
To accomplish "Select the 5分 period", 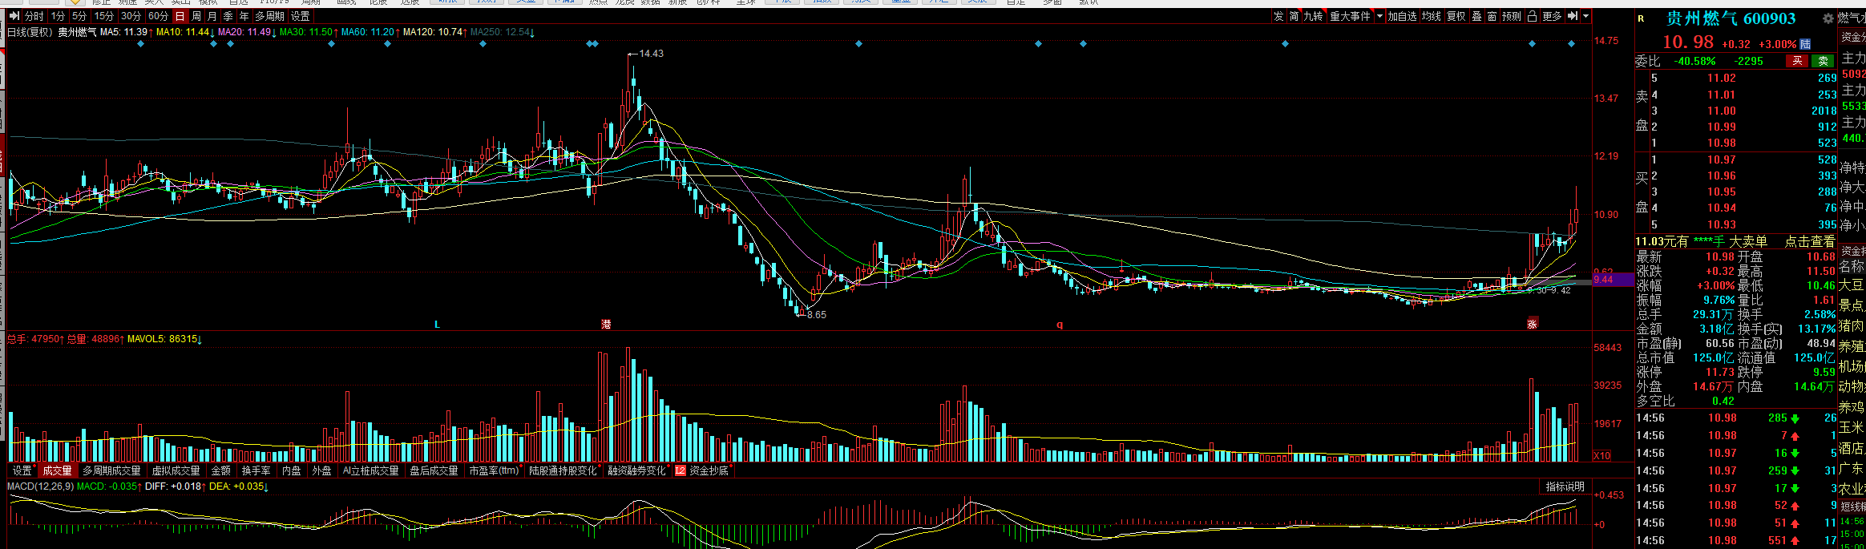I will click(79, 16).
